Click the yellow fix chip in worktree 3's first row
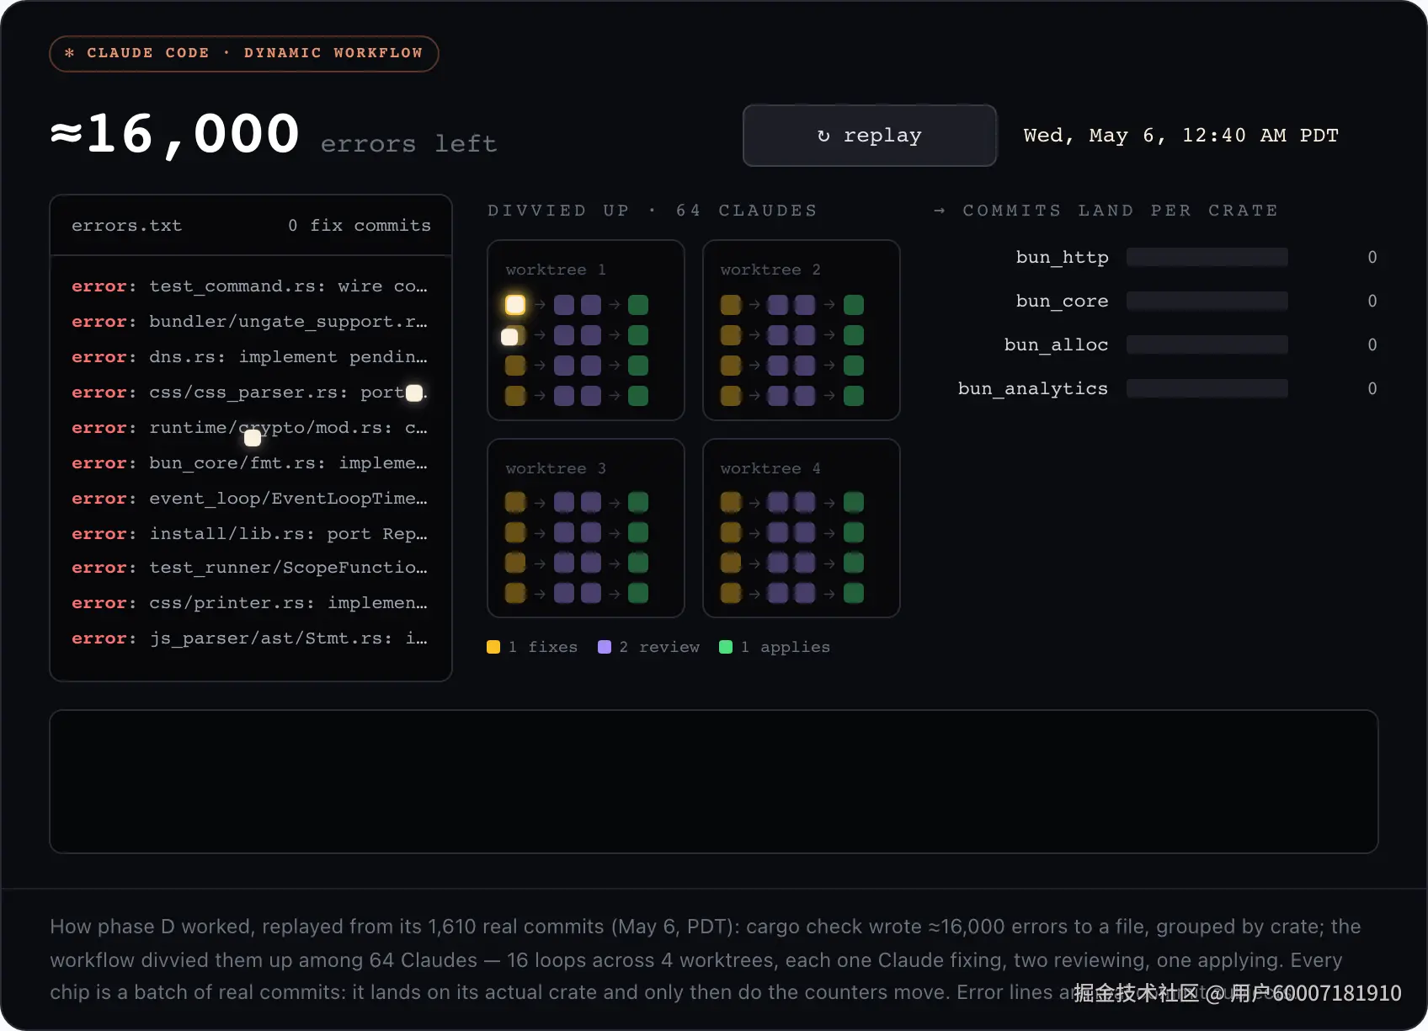This screenshot has width=1428, height=1031. click(515, 503)
